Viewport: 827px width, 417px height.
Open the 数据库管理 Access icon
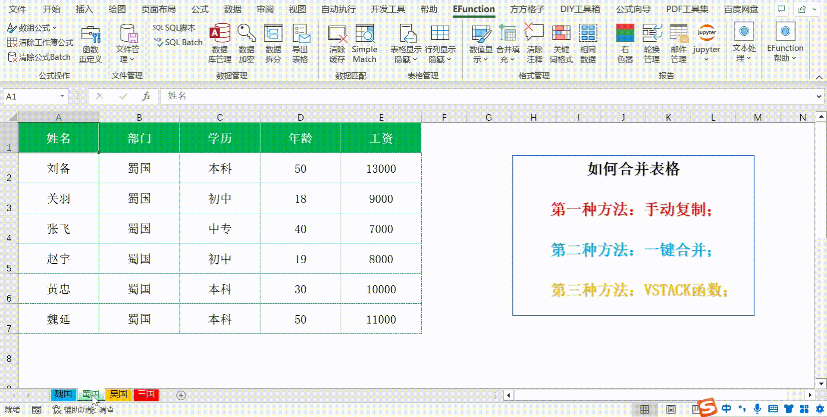click(x=219, y=34)
